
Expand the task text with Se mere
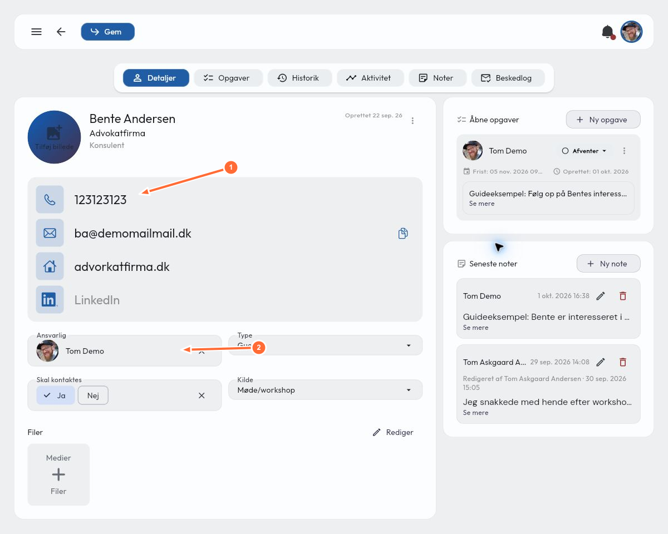482,204
